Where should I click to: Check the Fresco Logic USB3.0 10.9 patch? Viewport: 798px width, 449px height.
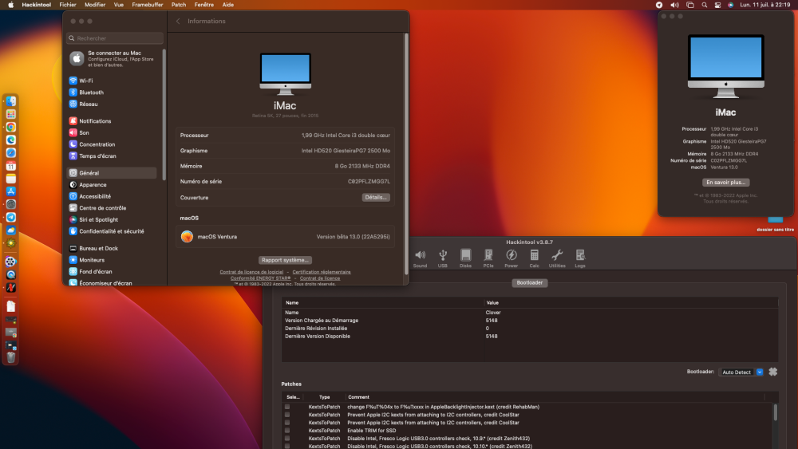287,439
